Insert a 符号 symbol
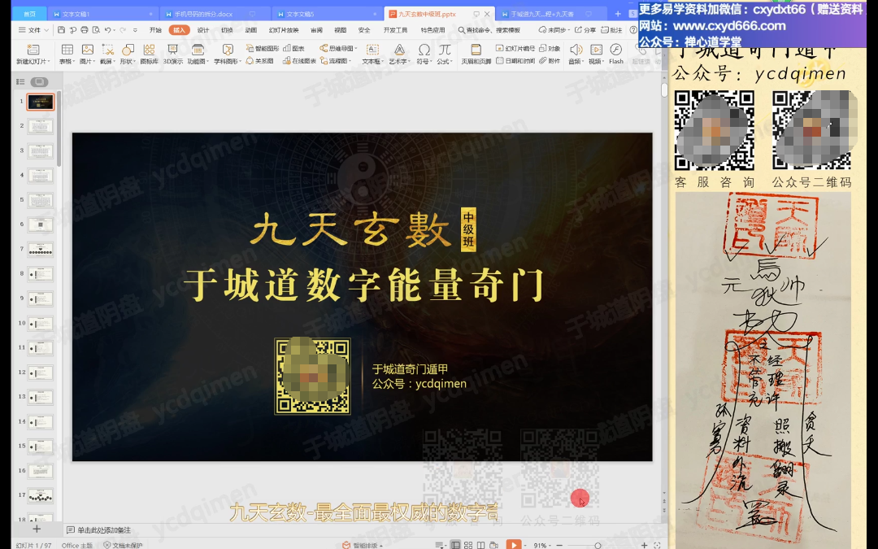Viewport: 878px width, 549px height. 424,54
